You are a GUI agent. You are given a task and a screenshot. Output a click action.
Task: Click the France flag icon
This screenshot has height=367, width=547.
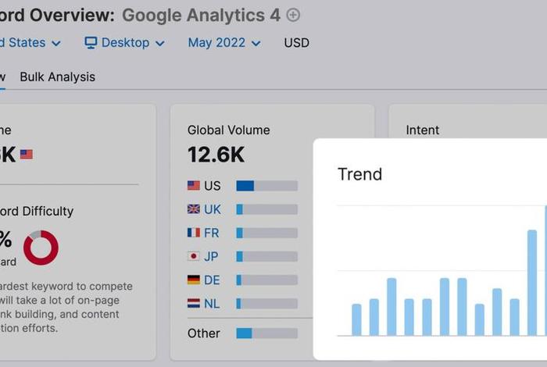tap(194, 233)
